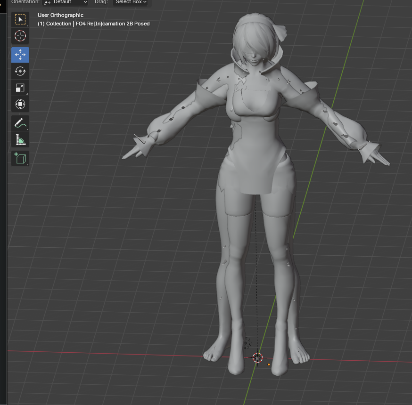
Task: Click the orange object origin dot
Action: tap(269, 364)
